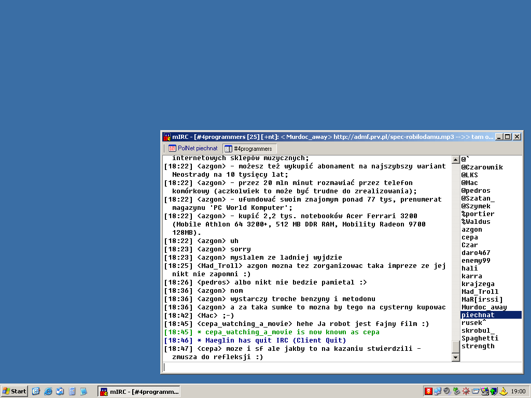The image size is (531, 398).
Task: Click the PolNet status window icon
Action: click(172, 148)
